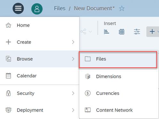Select Browse in the navigation menu
Screen dimensions: 159x119
pyautogui.click(x=39, y=59)
